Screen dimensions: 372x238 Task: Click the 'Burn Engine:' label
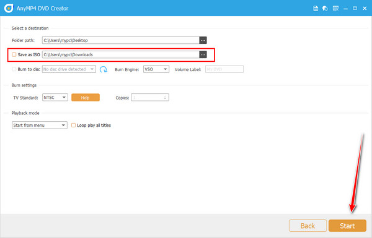(127, 70)
